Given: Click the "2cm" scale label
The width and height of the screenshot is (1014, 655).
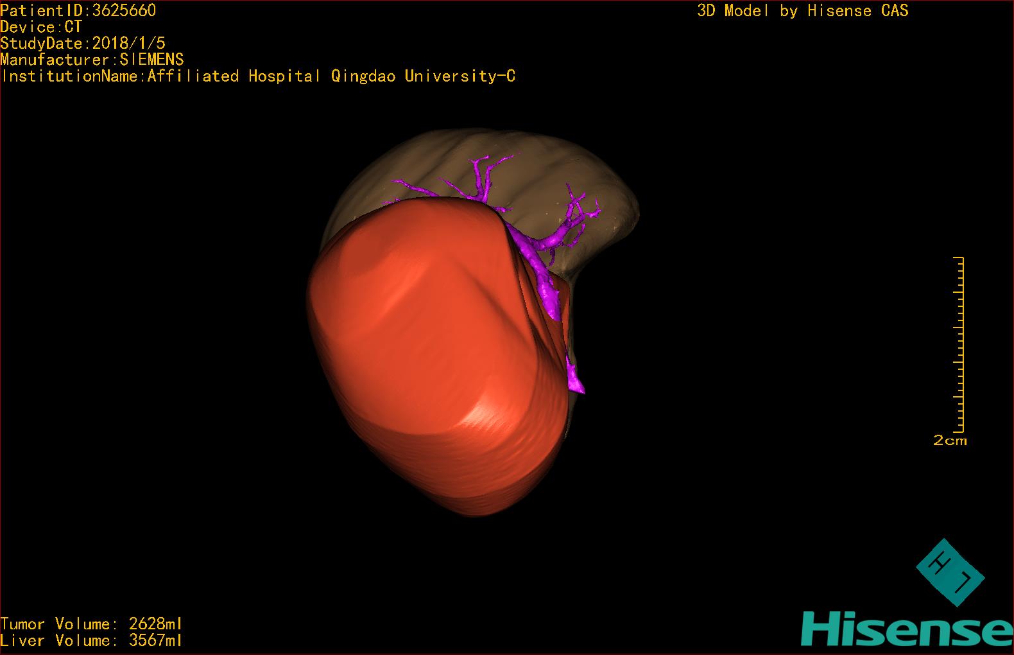Looking at the screenshot, I should [950, 441].
